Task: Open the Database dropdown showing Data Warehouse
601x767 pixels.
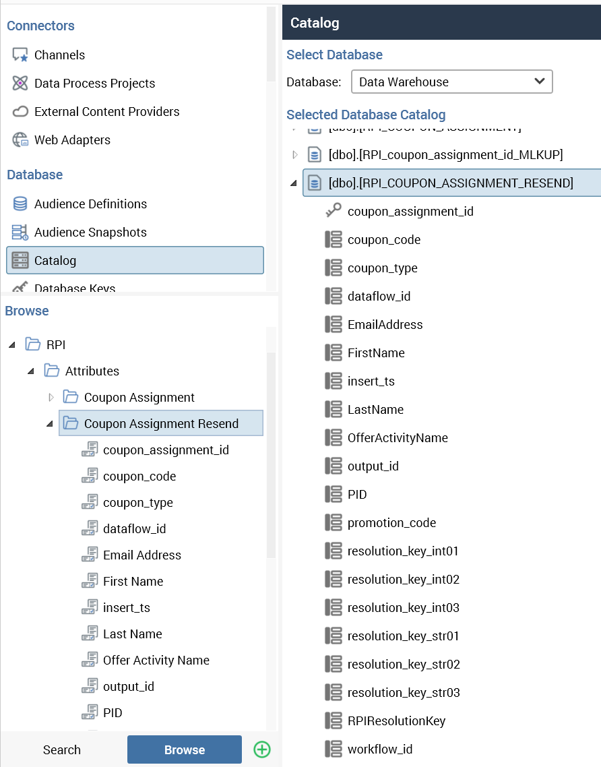Action: click(451, 82)
